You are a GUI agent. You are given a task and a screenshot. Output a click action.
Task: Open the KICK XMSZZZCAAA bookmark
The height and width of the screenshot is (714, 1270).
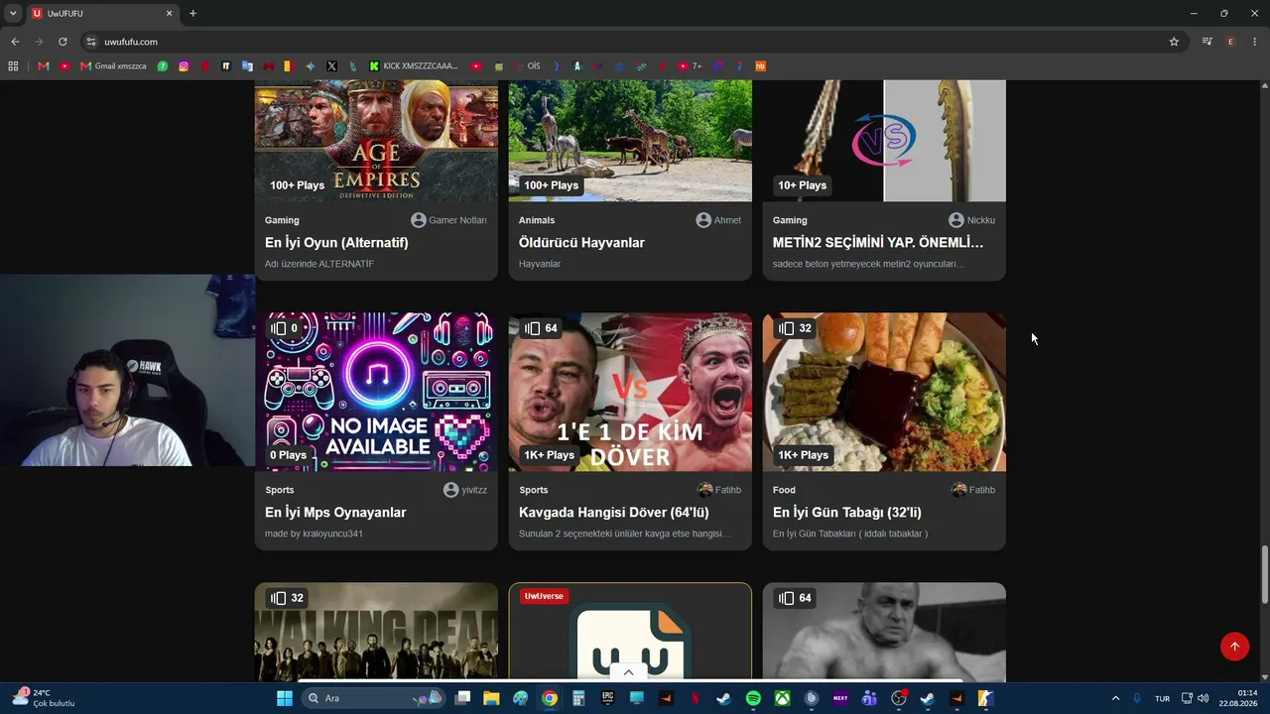tap(414, 66)
